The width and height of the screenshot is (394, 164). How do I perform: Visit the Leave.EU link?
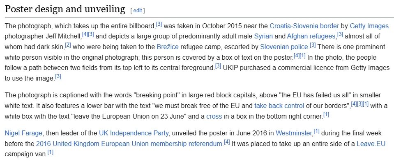pos(371,144)
